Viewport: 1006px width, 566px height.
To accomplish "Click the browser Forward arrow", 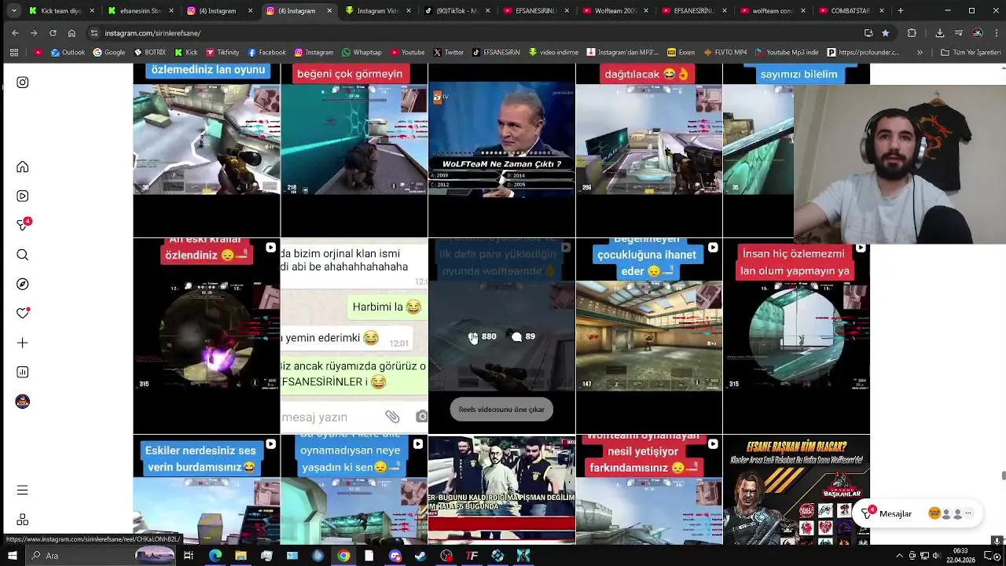I will pyautogui.click(x=34, y=33).
